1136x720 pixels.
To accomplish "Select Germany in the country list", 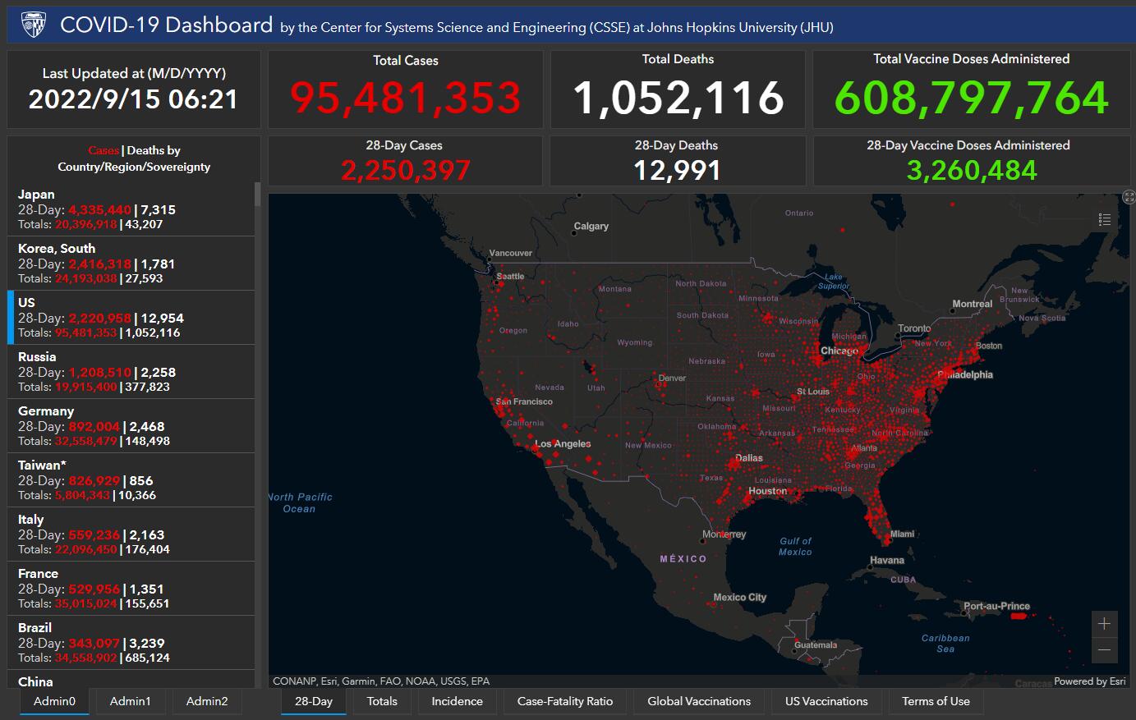I will [x=131, y=426].
